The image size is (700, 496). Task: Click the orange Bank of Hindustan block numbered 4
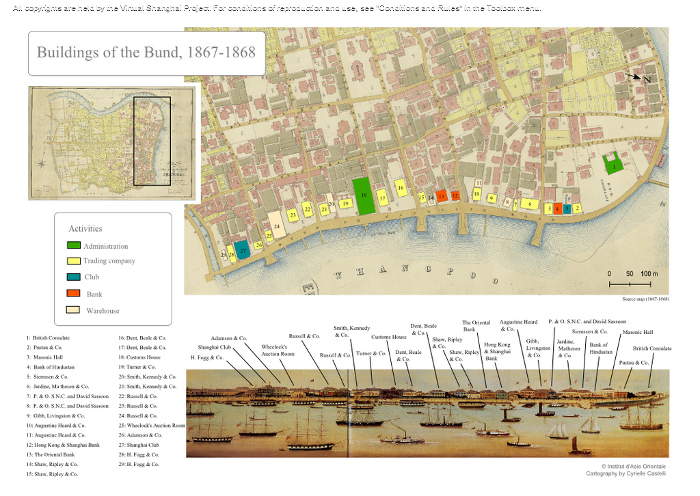click(558, 208)
